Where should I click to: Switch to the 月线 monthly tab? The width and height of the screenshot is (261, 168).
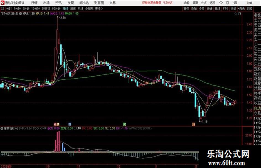pyautogui.click(x=81, y=9)
